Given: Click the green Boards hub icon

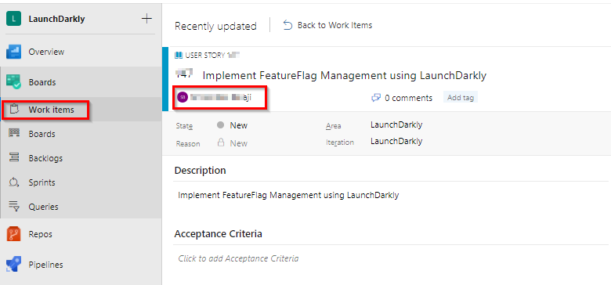Looking at the screenshot, I should point(13,82).
